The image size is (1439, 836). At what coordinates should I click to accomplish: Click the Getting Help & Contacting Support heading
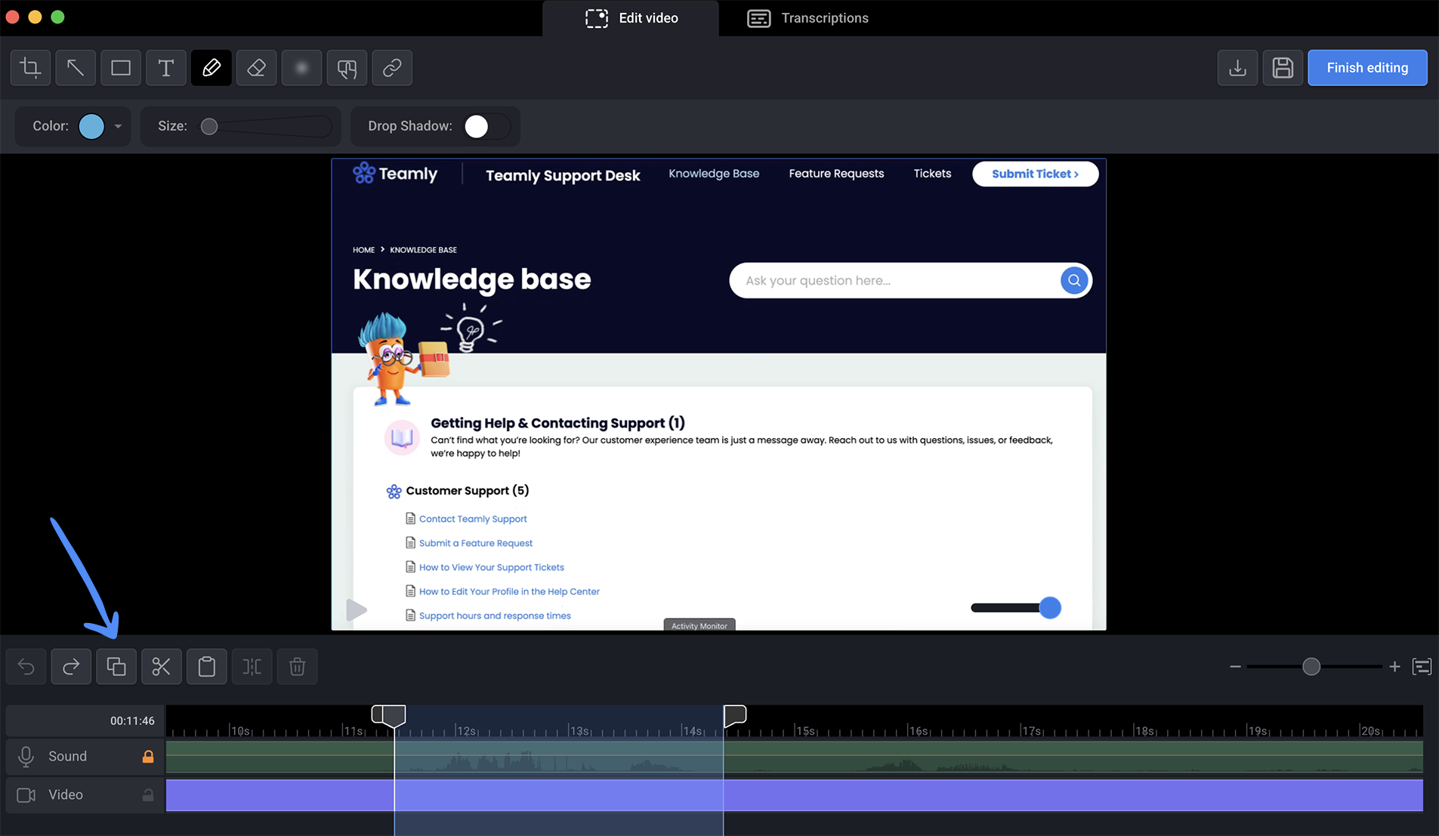[557, 423]
